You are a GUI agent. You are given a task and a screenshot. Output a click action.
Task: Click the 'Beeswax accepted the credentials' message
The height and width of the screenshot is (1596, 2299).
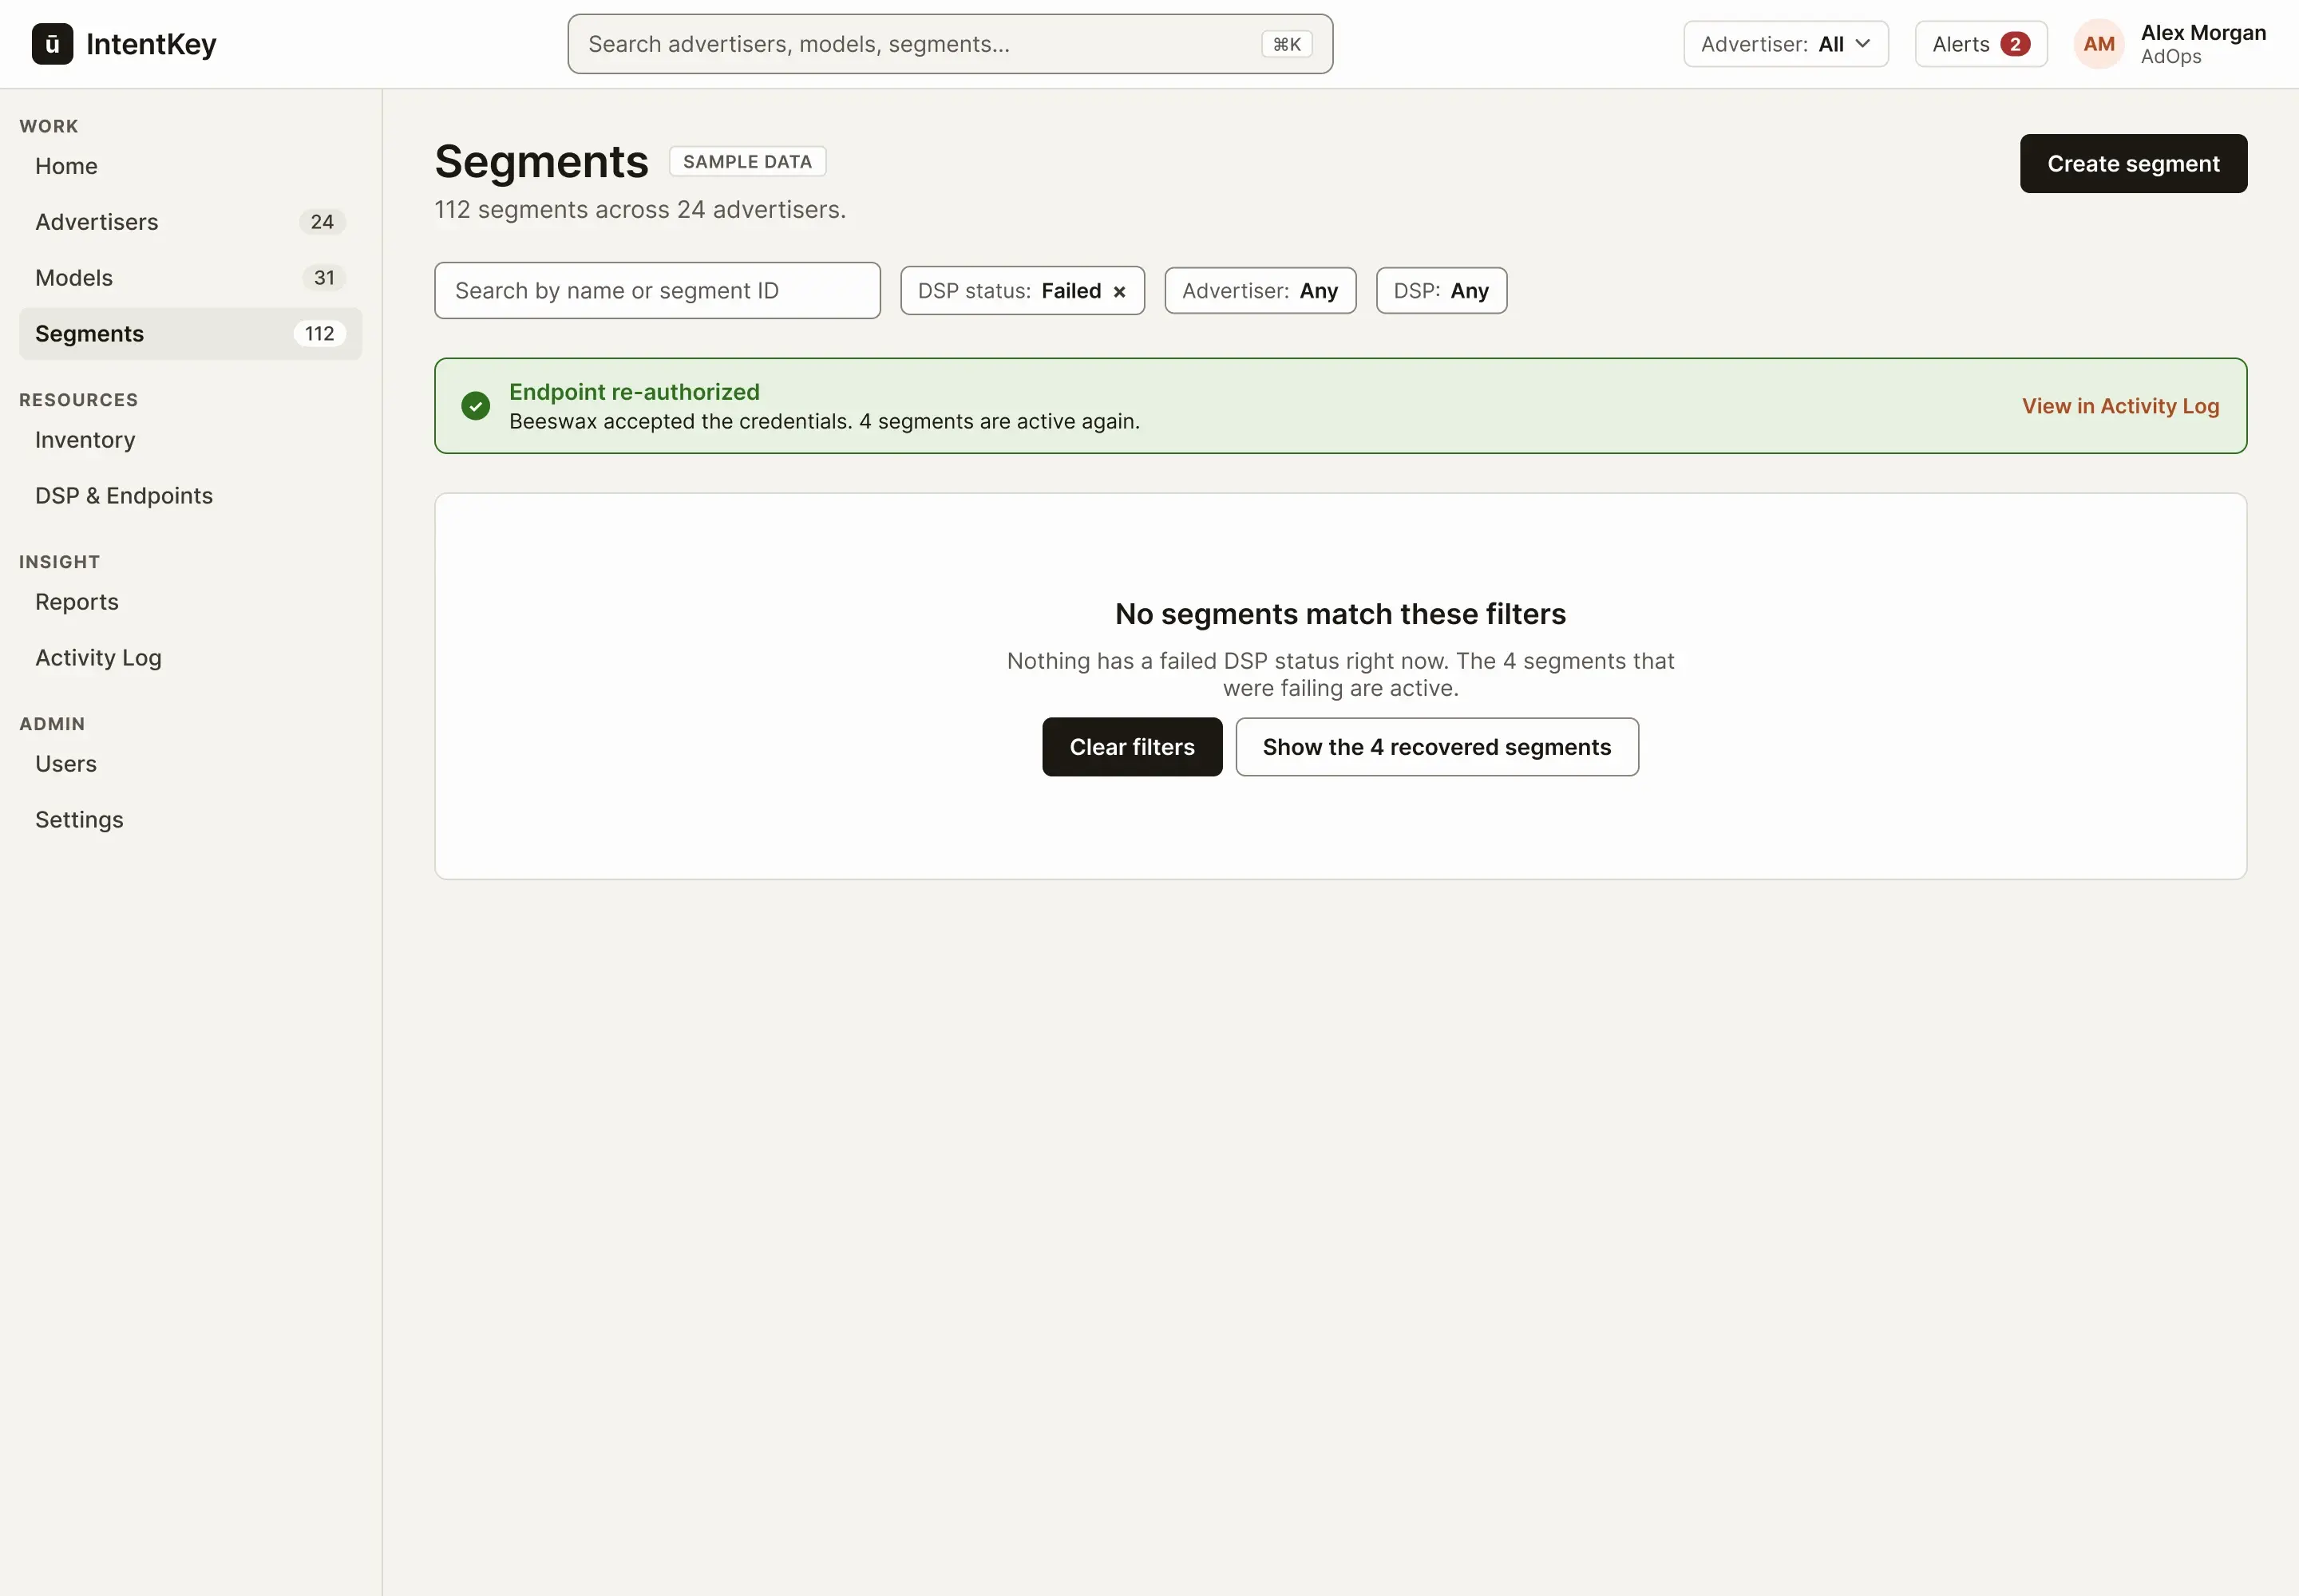coord(825,422)
